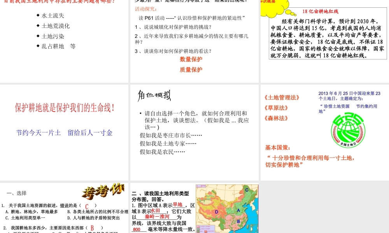The width and height of the screenshot is (389, 233).
Task: Click the blue 留给后人一寸金 phrase
Action: (90, 133)
